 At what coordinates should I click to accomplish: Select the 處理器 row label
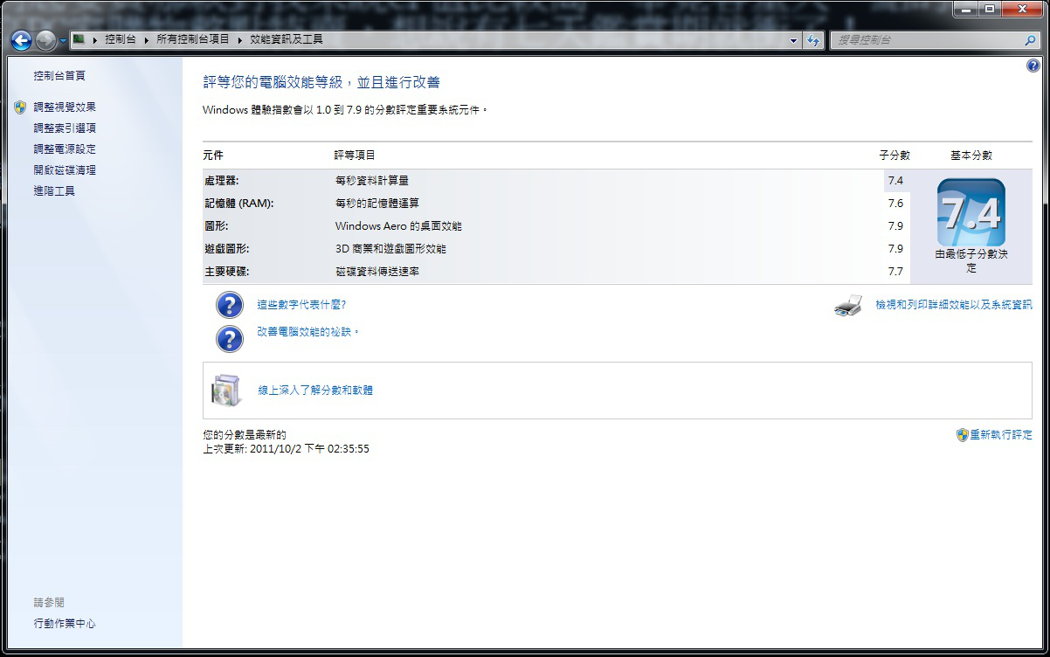coord(221,181)
